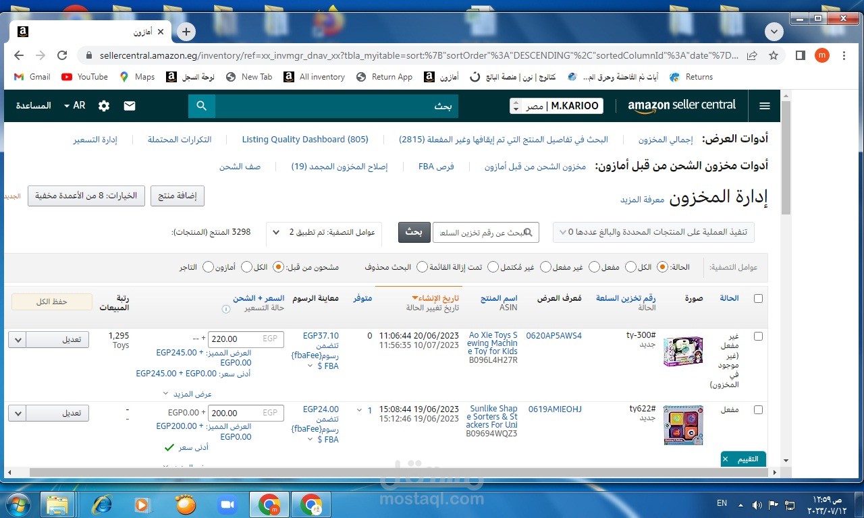Open the تعديل dropdown arrow for #ty622

(18, 413)
